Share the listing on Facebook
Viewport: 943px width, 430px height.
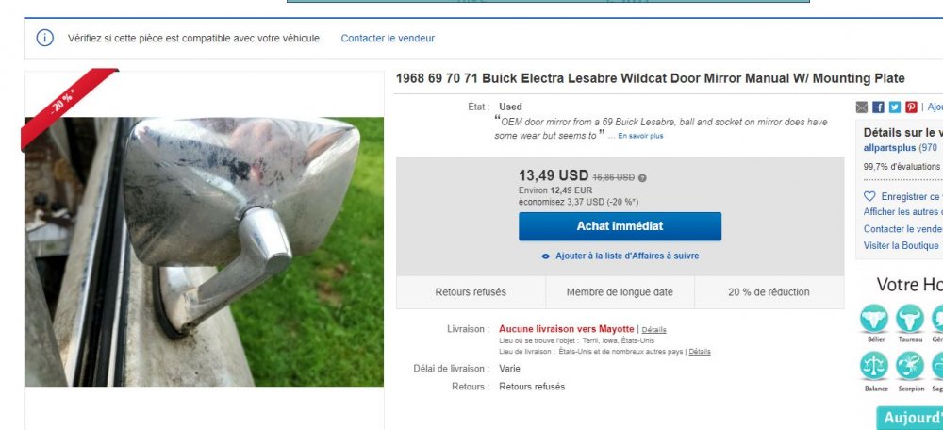pyautogui.click(x=878, y=107)
